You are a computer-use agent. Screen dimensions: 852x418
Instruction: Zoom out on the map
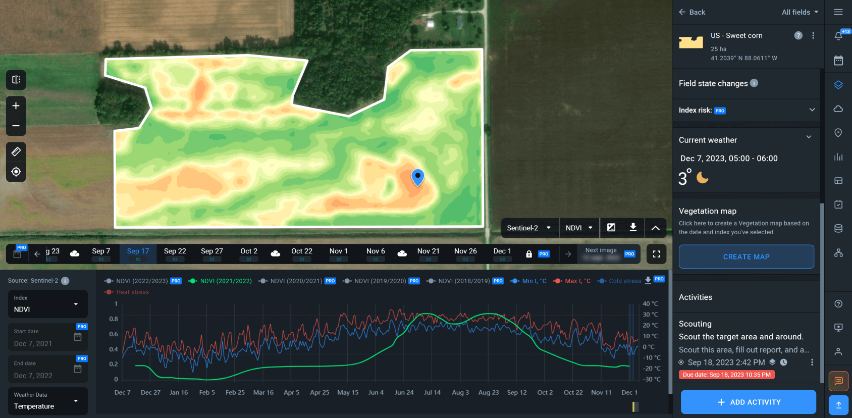click(x=16, y=126)
